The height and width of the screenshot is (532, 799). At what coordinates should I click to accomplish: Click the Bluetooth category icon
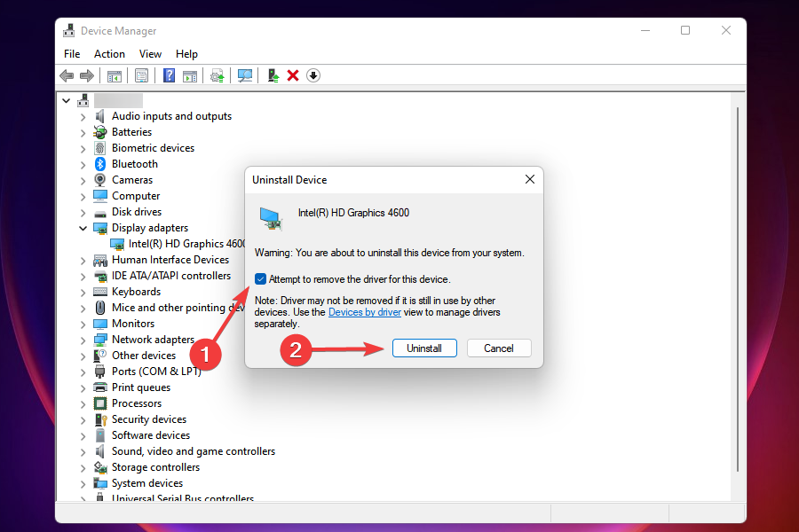pos(100,164)
